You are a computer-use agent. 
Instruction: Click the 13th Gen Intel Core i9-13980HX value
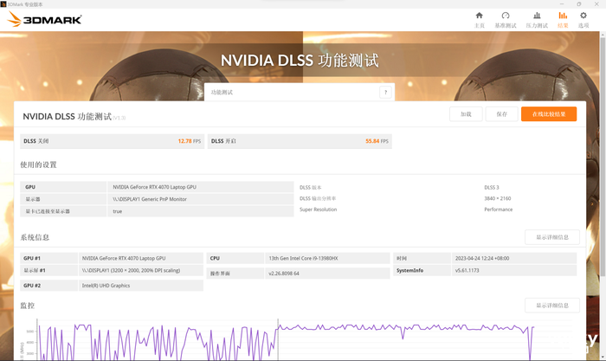coord(327,258)
